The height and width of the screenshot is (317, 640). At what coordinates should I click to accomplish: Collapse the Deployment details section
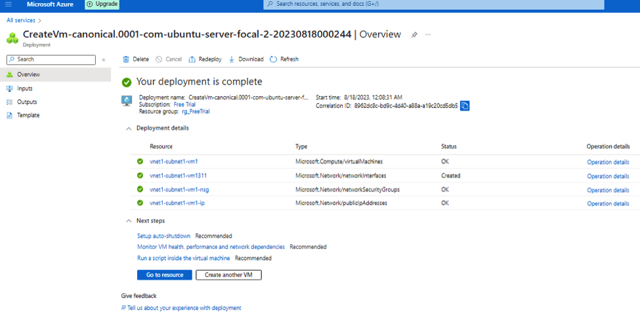[128, 129]
